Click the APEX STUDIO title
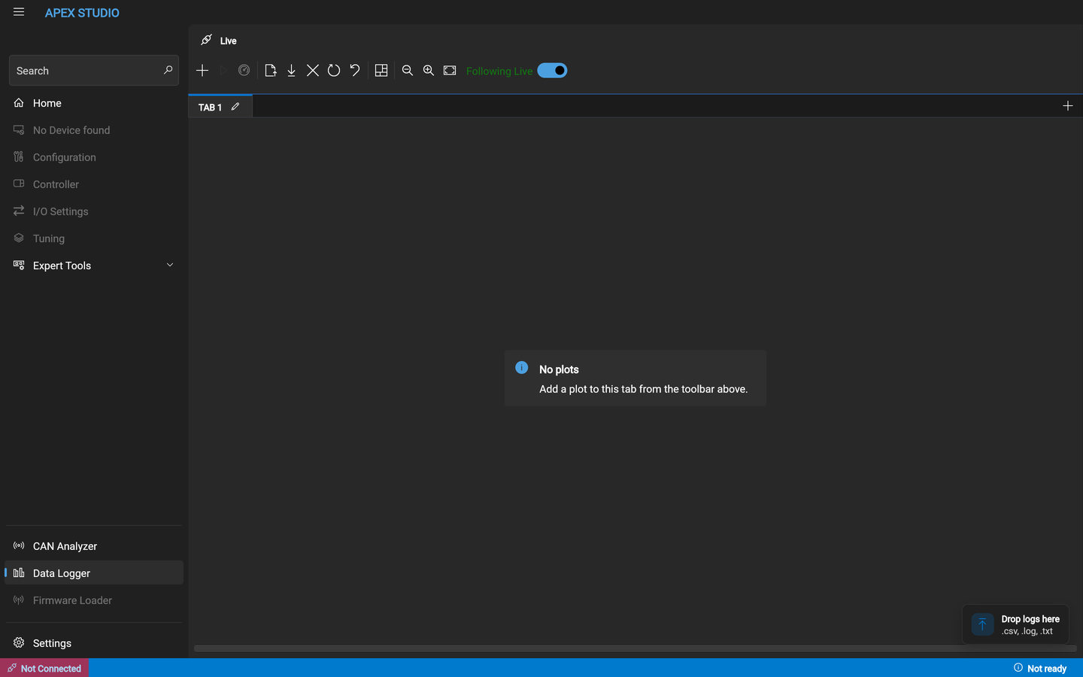 point(82,13)
